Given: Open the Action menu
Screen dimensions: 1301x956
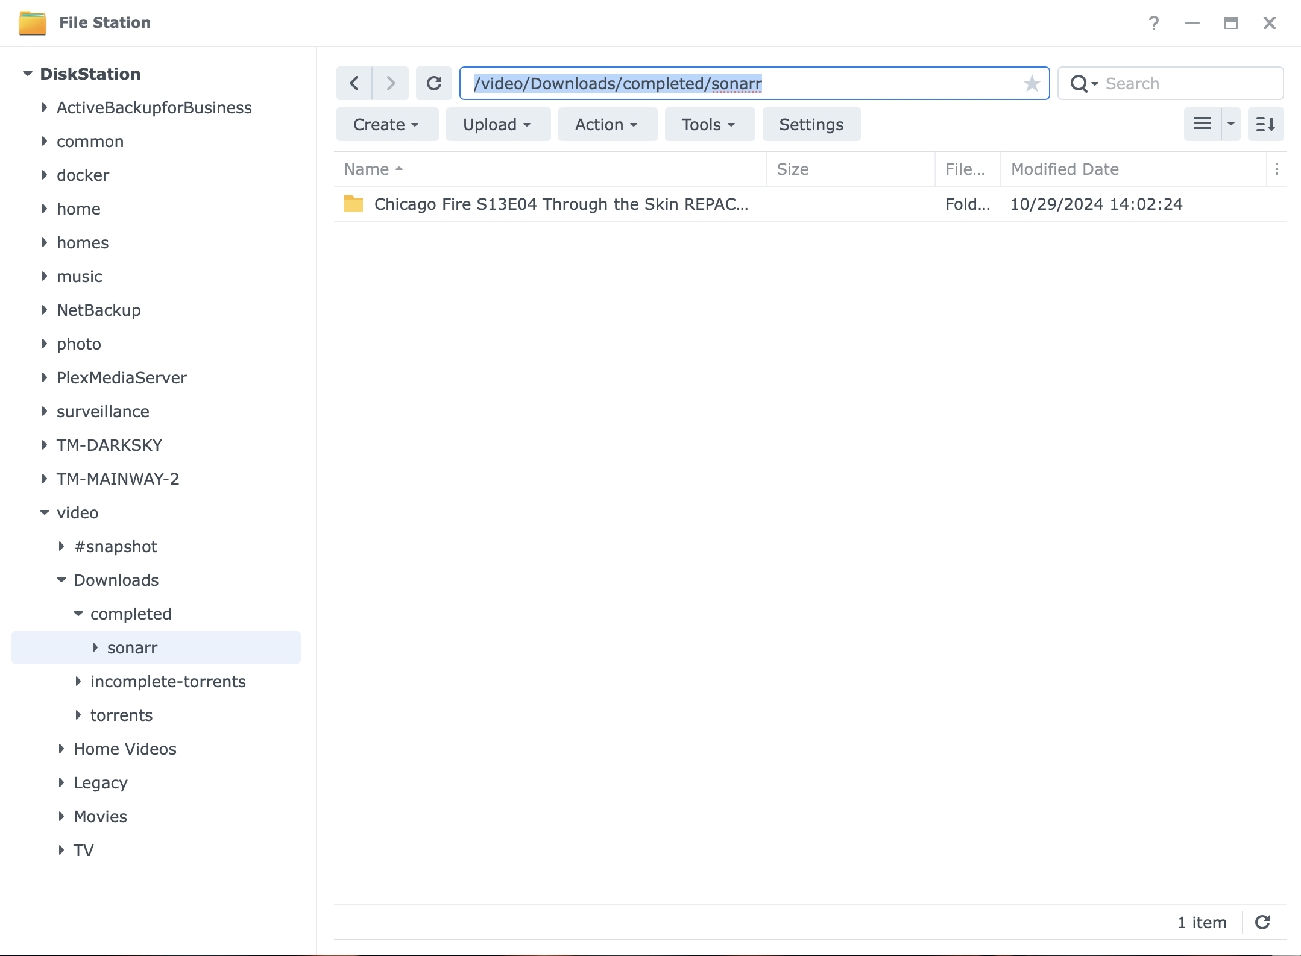Looking at the screenshot, I should (x=606, y=124).
